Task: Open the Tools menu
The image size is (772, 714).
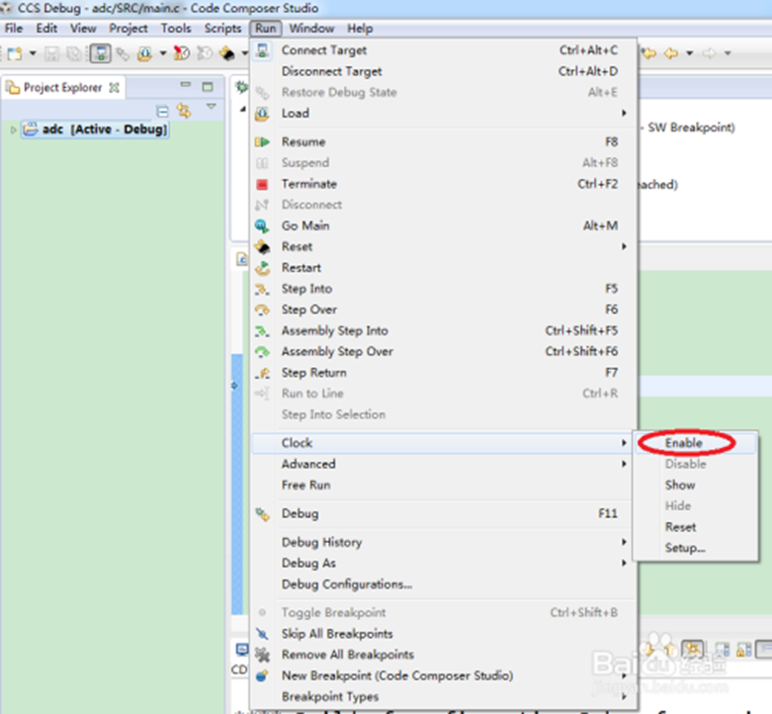Action: click(176, 29)
